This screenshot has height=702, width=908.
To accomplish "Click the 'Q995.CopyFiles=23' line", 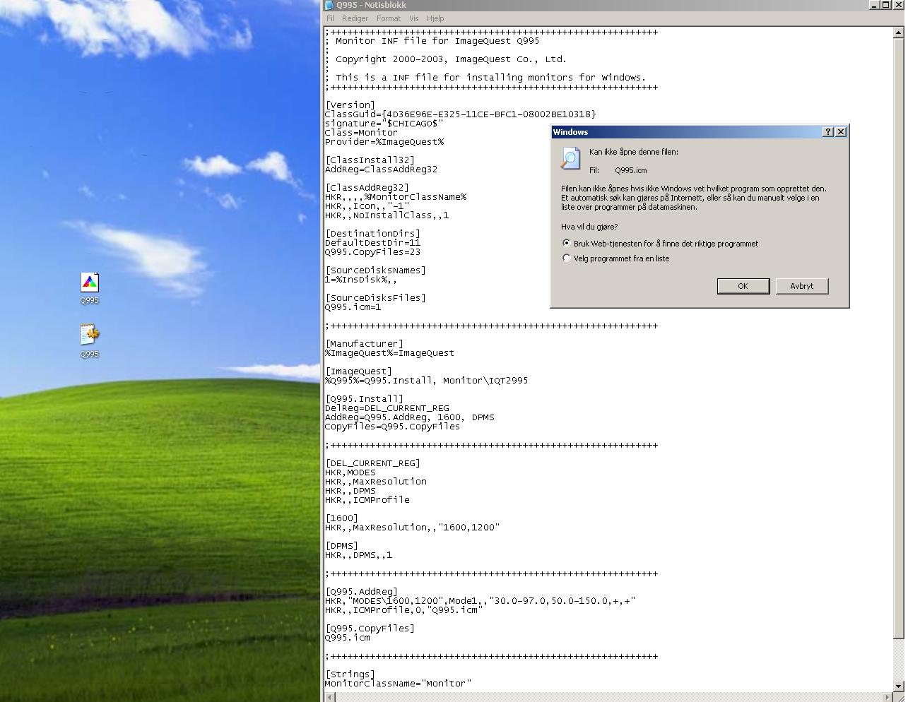I will [x=372, y=252].
